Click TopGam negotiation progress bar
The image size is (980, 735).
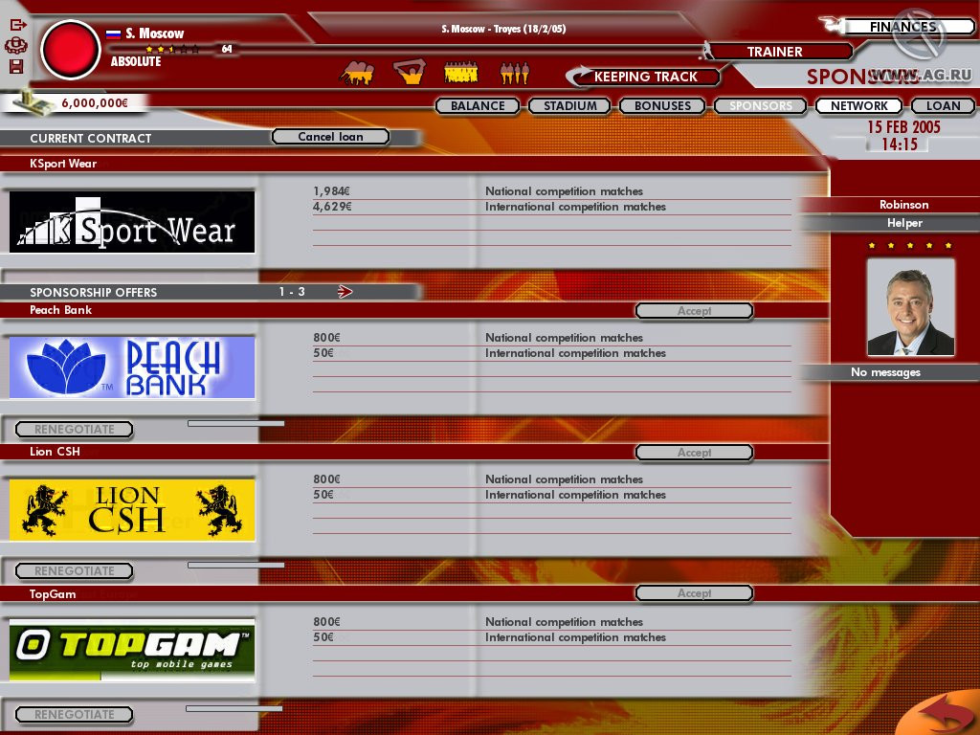234,709
